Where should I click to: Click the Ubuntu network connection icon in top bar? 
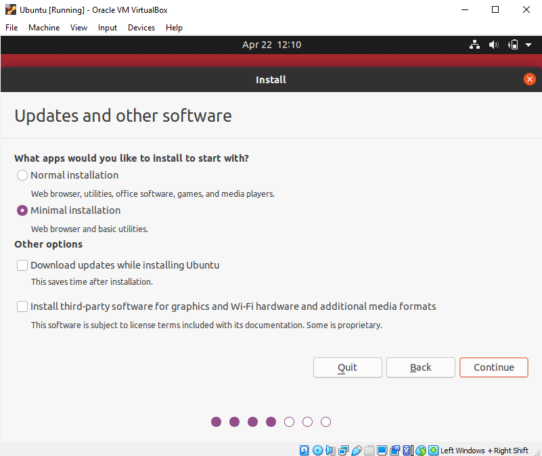474,45
